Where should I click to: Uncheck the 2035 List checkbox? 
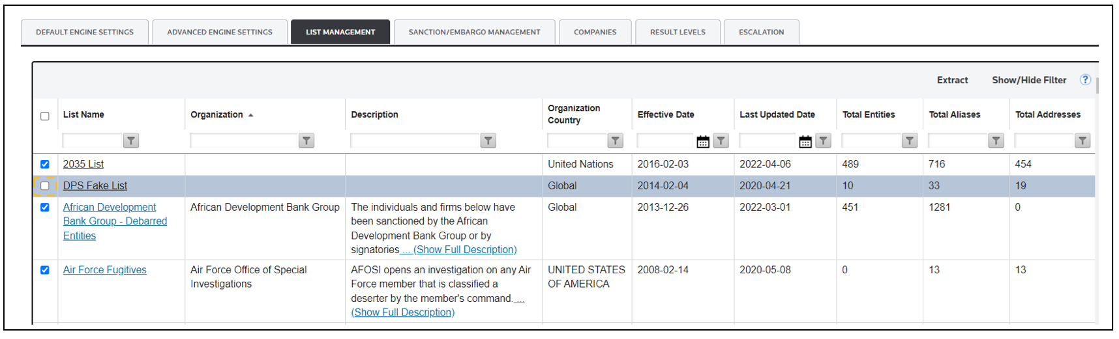tap(45, 165)
